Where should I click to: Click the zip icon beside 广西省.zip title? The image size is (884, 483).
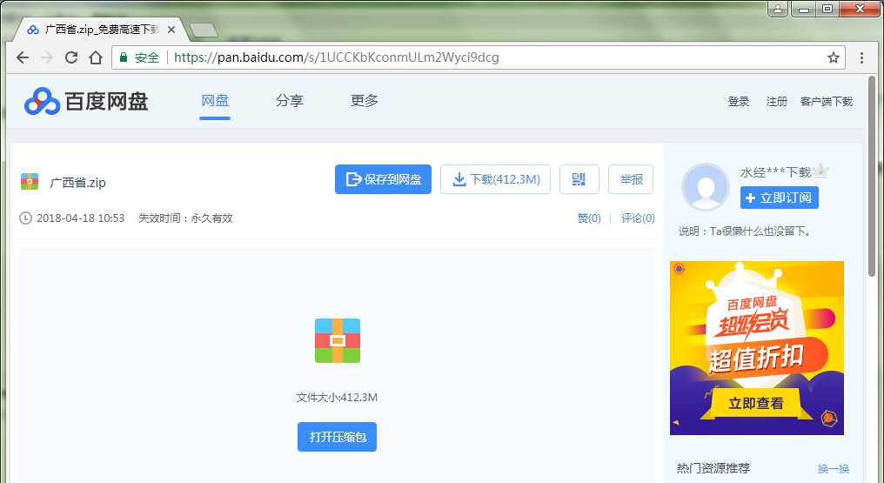point(30,182)
